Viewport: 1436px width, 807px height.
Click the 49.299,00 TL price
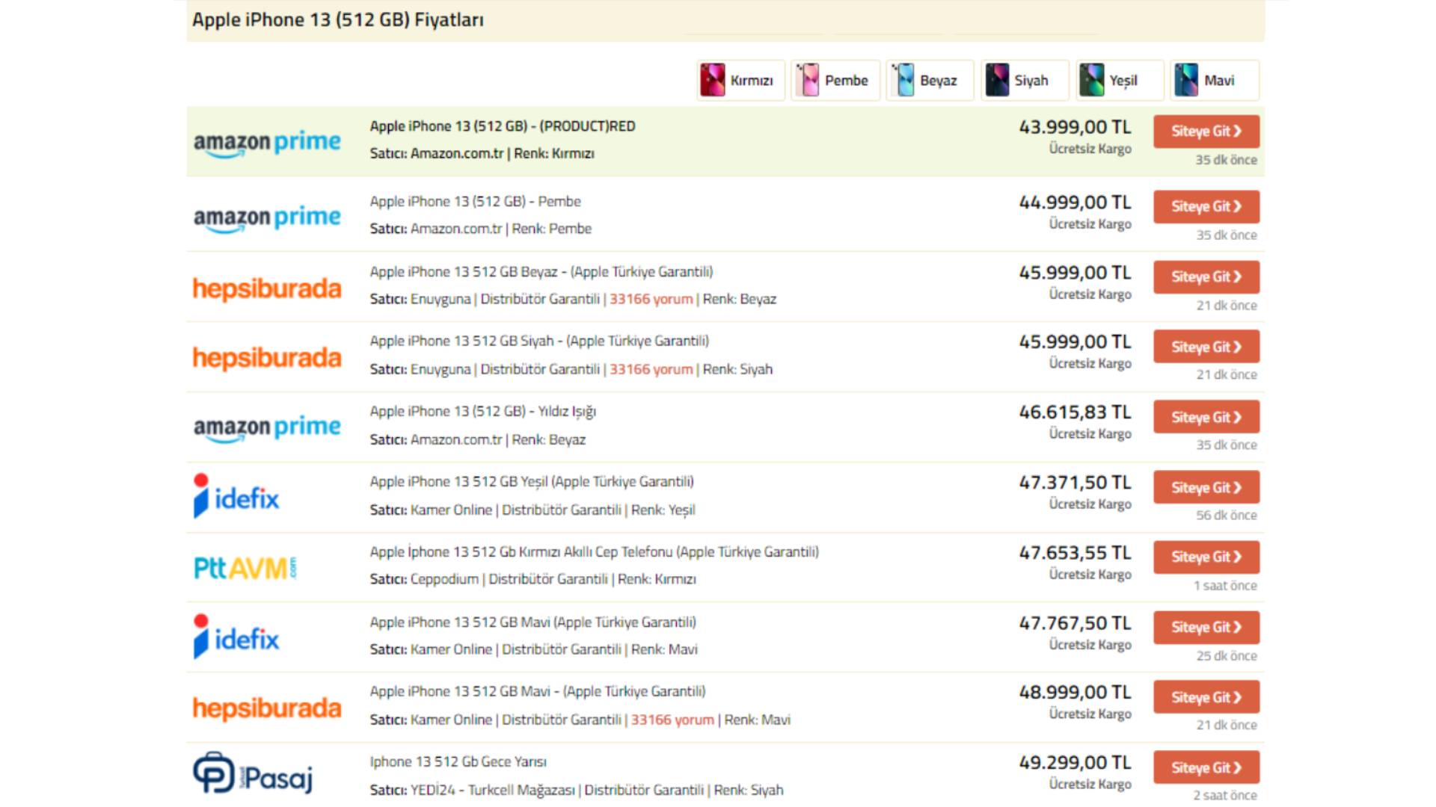1075,764
